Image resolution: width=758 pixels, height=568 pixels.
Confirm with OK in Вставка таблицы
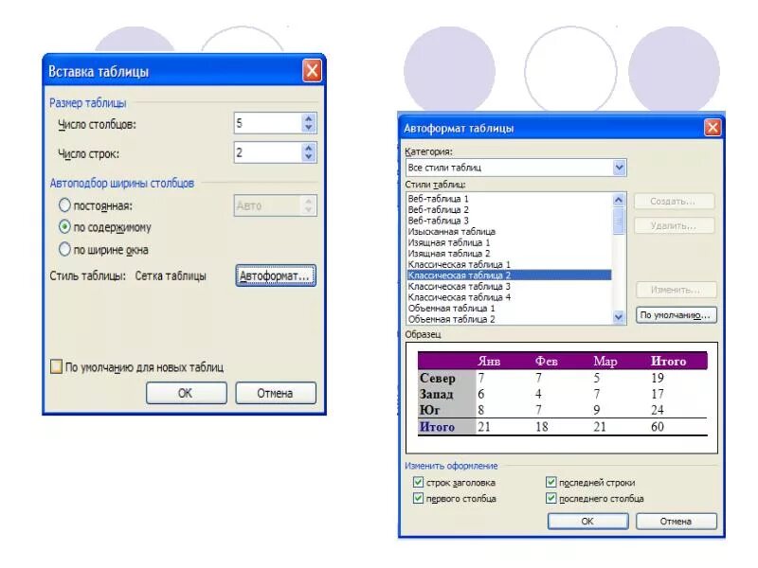[186, 393]
